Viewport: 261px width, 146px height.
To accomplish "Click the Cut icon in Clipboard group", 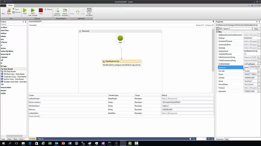I will pos(78,12).
